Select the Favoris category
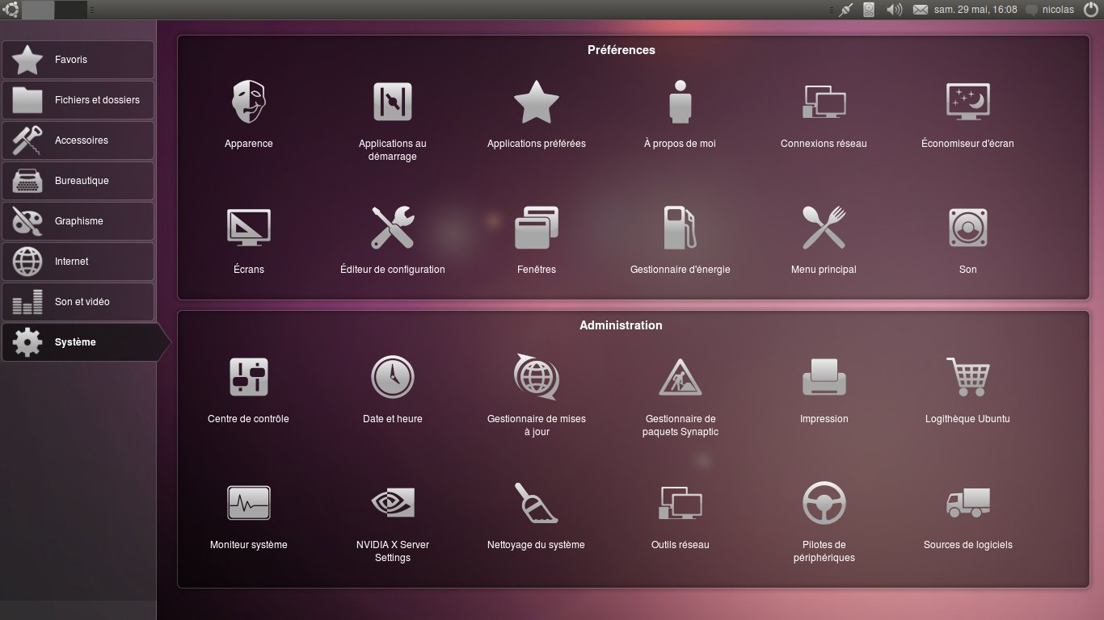This screenshot has width=1104, height=620. (78, 60)
